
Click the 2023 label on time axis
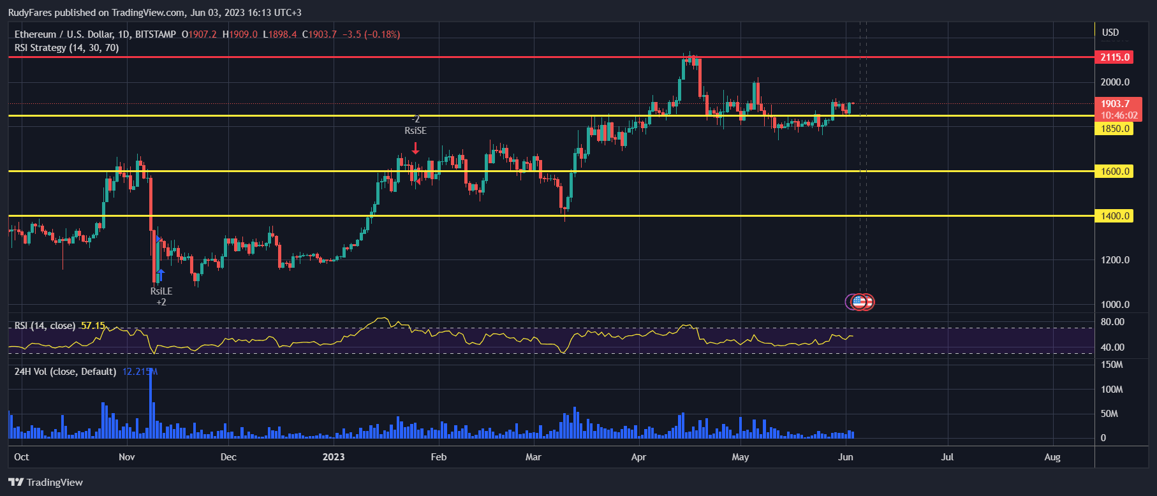(333, 457)
